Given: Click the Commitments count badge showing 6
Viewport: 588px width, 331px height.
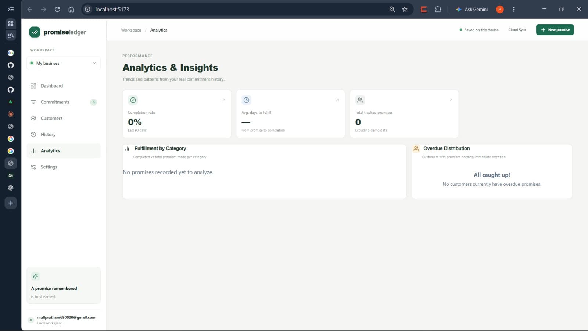Looking at the screenshot, I should (93, 102).
